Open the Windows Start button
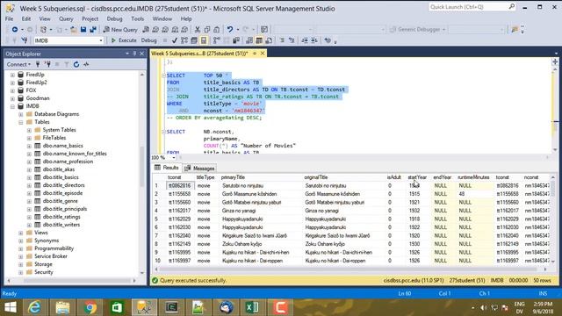562x316 pixels. (x=11, y=307)
